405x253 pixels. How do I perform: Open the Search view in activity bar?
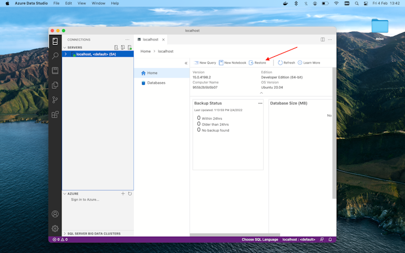point(55,56)
